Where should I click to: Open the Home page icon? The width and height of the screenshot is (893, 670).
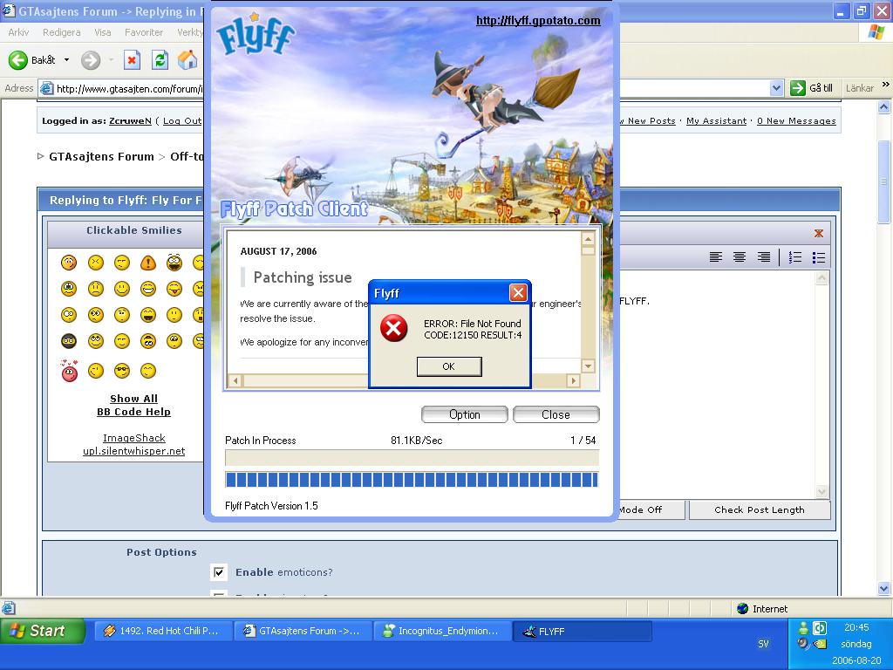pyautogui.click(x=187, y=60)
